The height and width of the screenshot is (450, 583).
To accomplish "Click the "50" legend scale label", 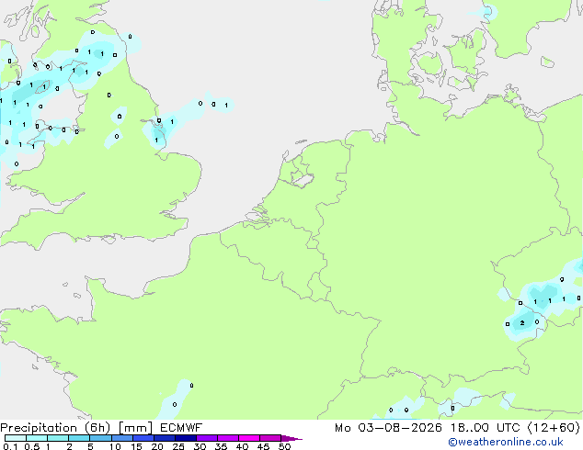I will point(284,446).
